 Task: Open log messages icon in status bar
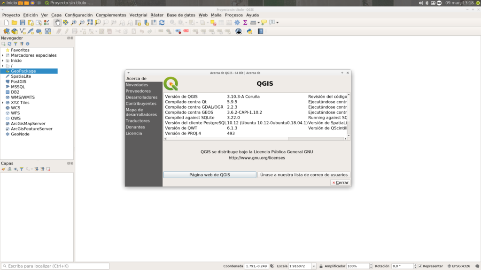click(x=477, y=266)
